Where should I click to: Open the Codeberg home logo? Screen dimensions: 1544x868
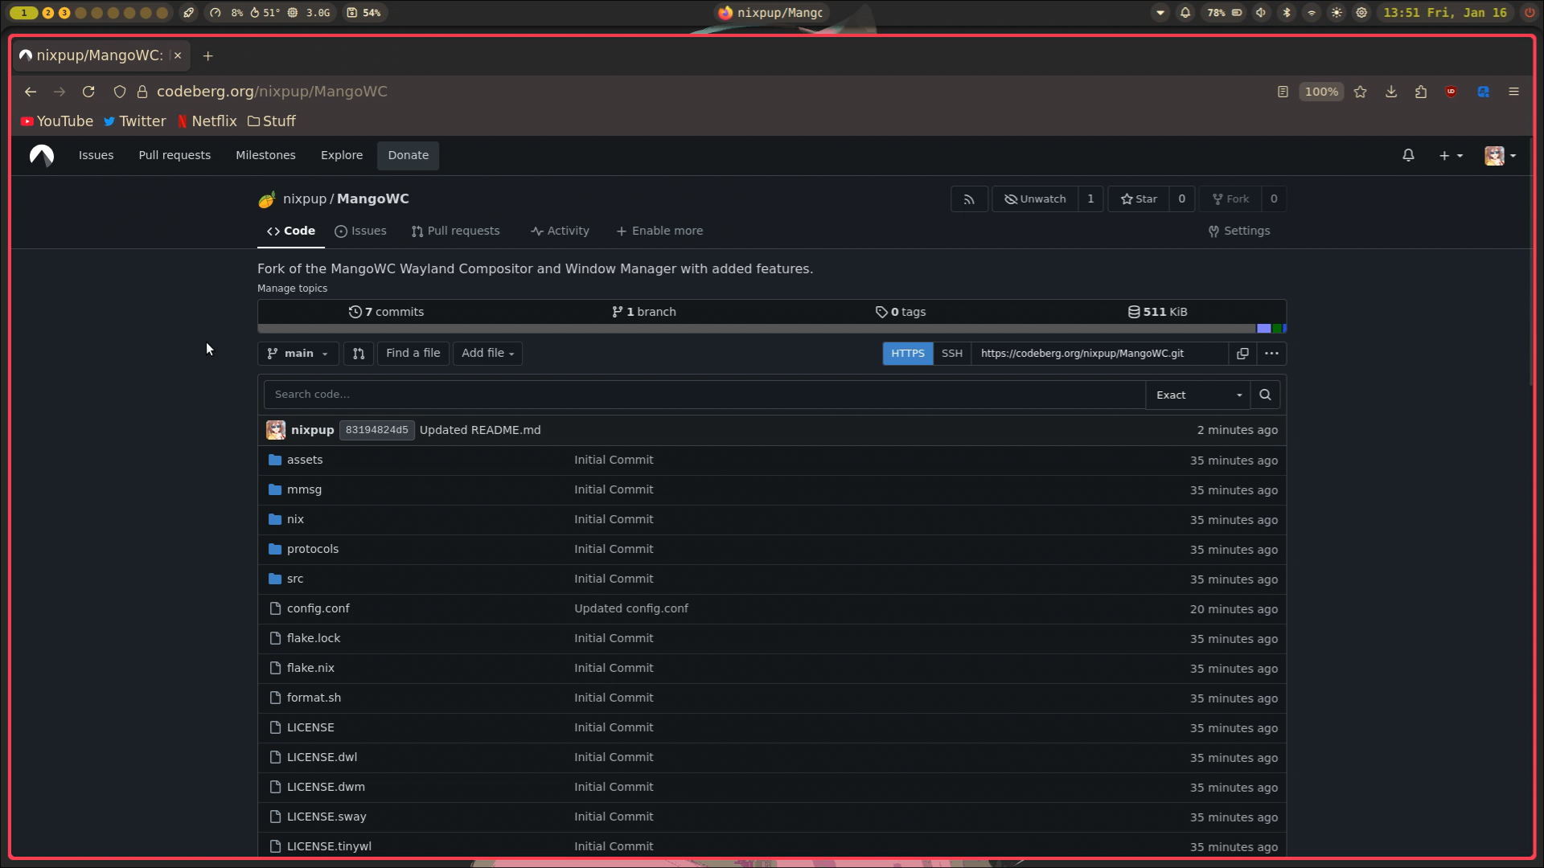42,155
